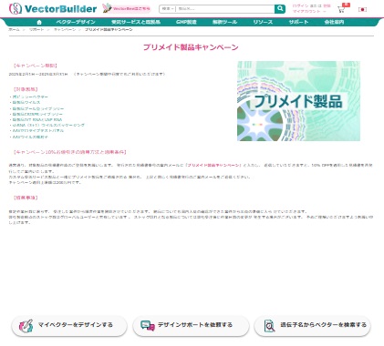Go to the home icon in navigation bar
Image resolution: width=384 pixels, height=346 pixels.
[x=39, y=22]
